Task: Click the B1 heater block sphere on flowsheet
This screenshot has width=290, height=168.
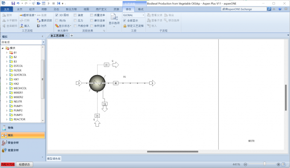Action: [x=97, y=83]
